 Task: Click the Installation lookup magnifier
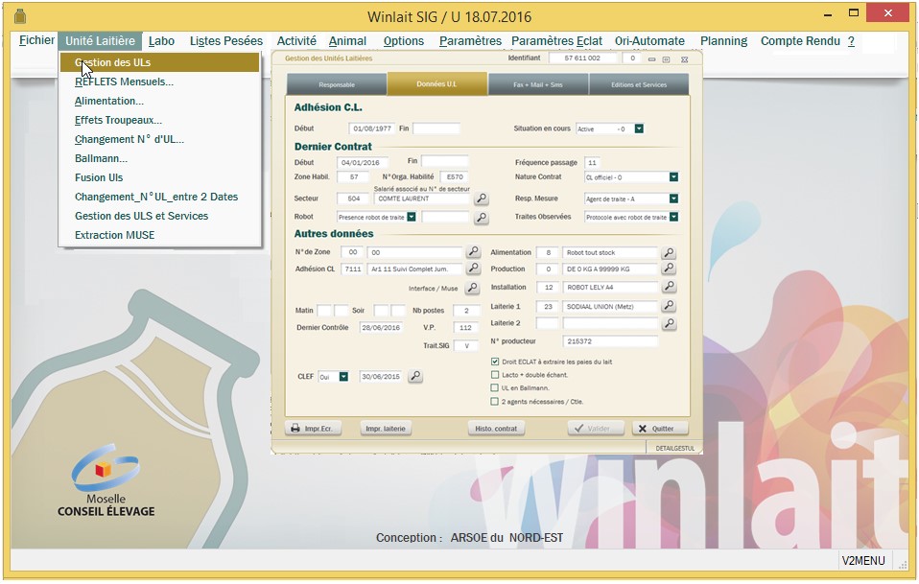(x=669, y=287)
